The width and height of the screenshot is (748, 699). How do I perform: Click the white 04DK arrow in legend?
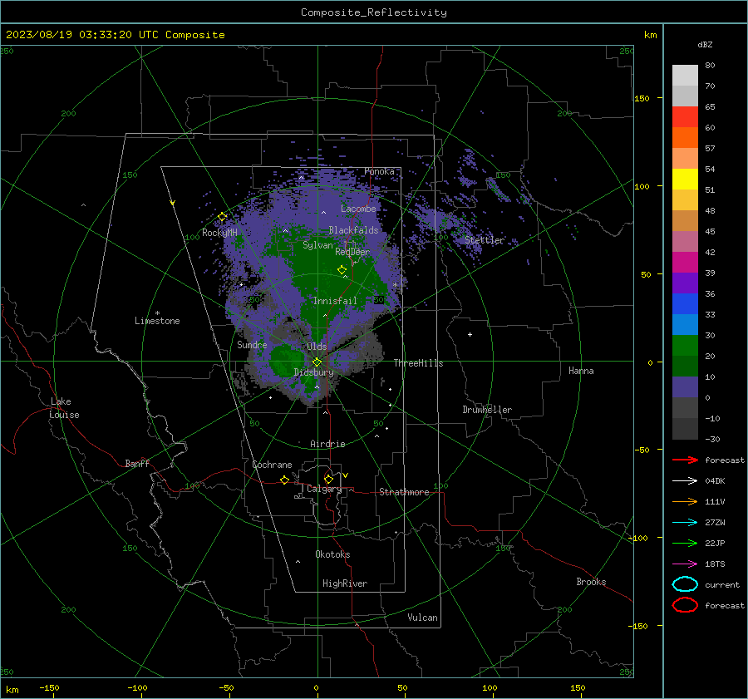(685, 480)
